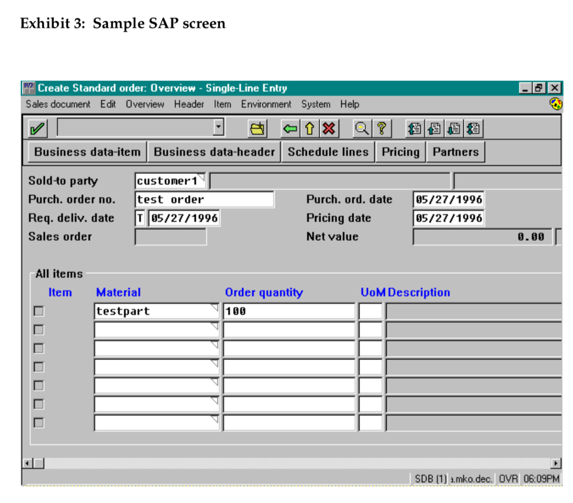
Task: Click the Save folder icon
Action: tap(257, 129)
